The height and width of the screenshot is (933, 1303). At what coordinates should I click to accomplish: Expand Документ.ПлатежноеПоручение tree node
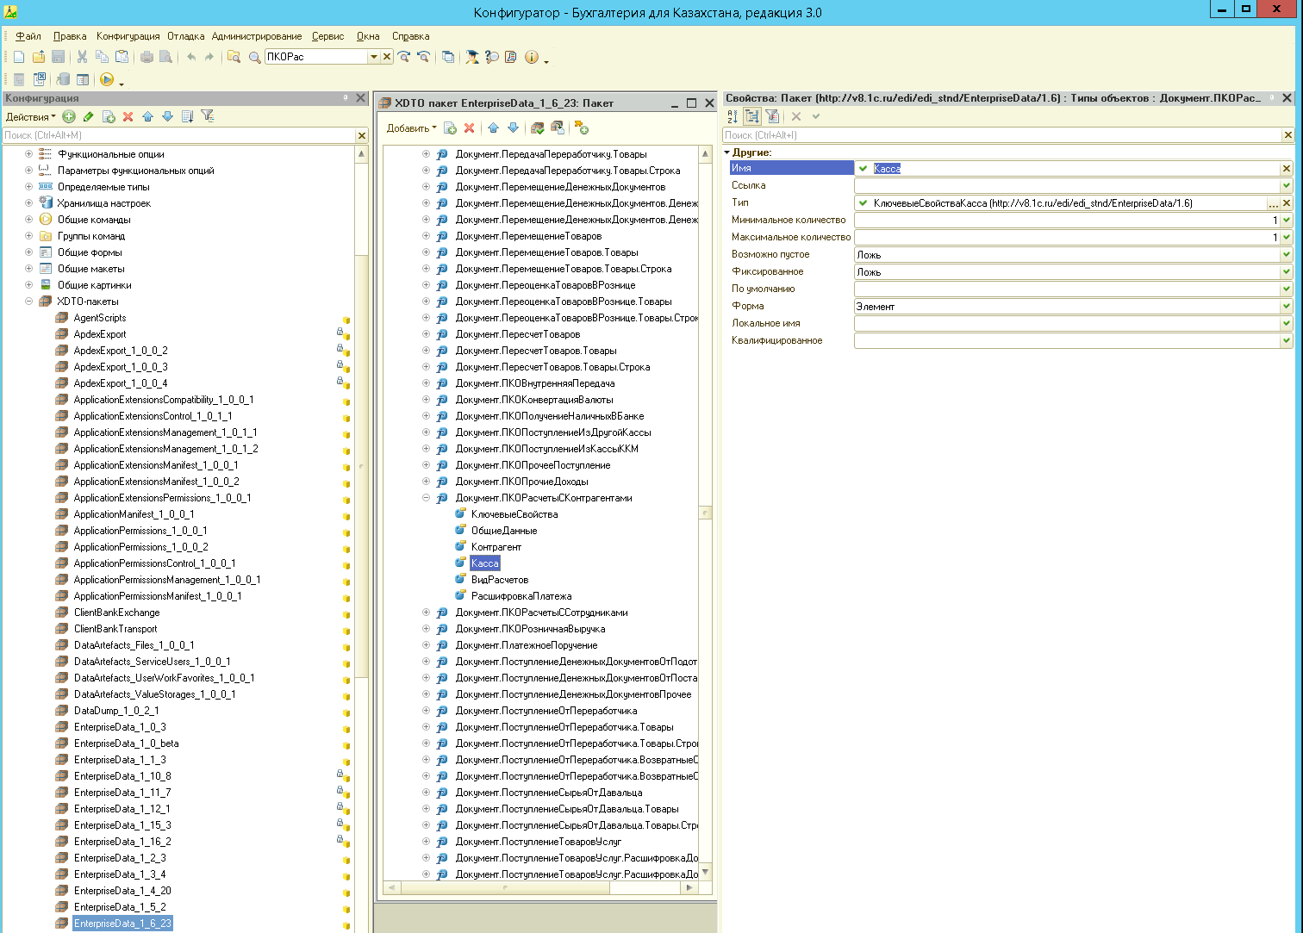pos(426,645)
